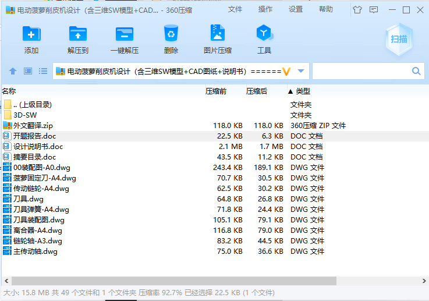Select the 离合器-A4.dwg file
Image resolution: width=429 pixels, height=301 pixels.
pos(215,231)
